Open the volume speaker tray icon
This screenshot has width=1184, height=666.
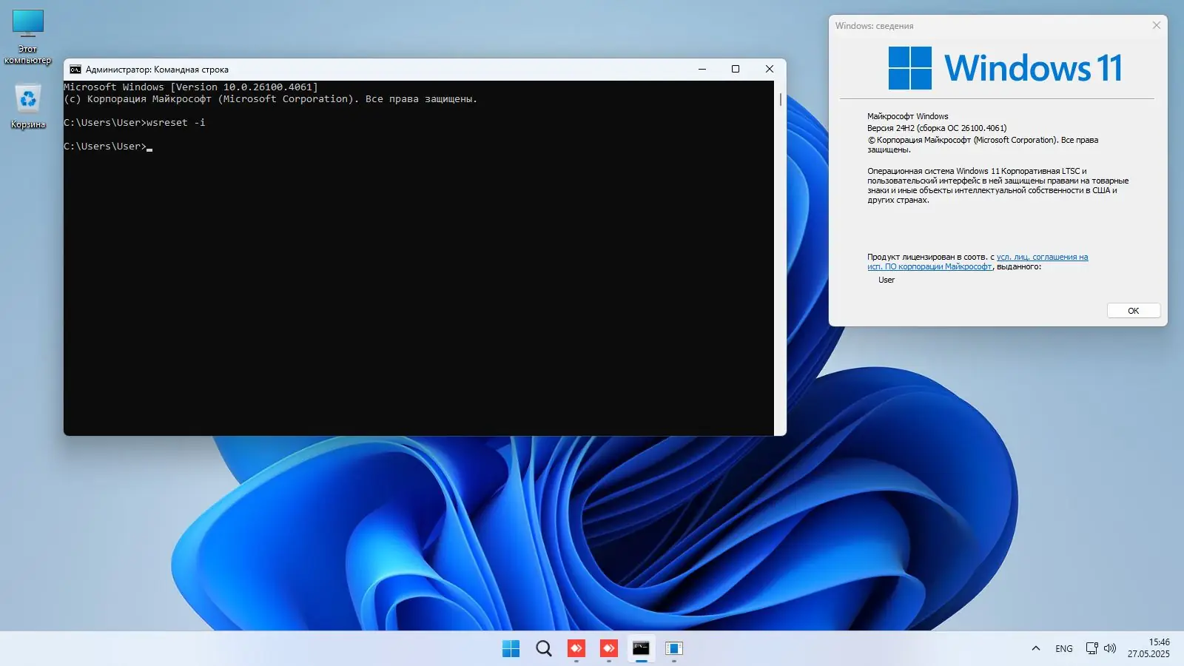pos(1110,649)
